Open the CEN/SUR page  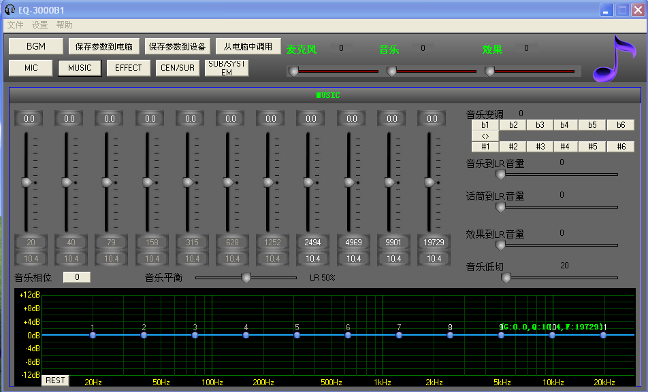[178, 68]
